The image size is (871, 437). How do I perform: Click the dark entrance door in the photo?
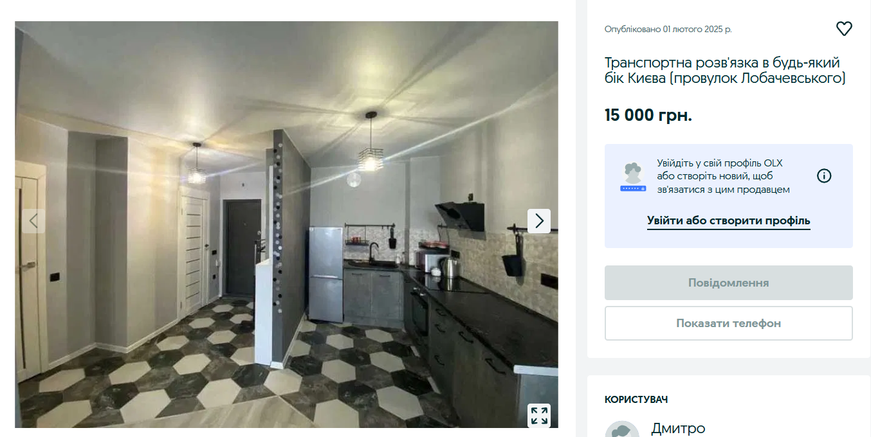[x=241, y=247]
